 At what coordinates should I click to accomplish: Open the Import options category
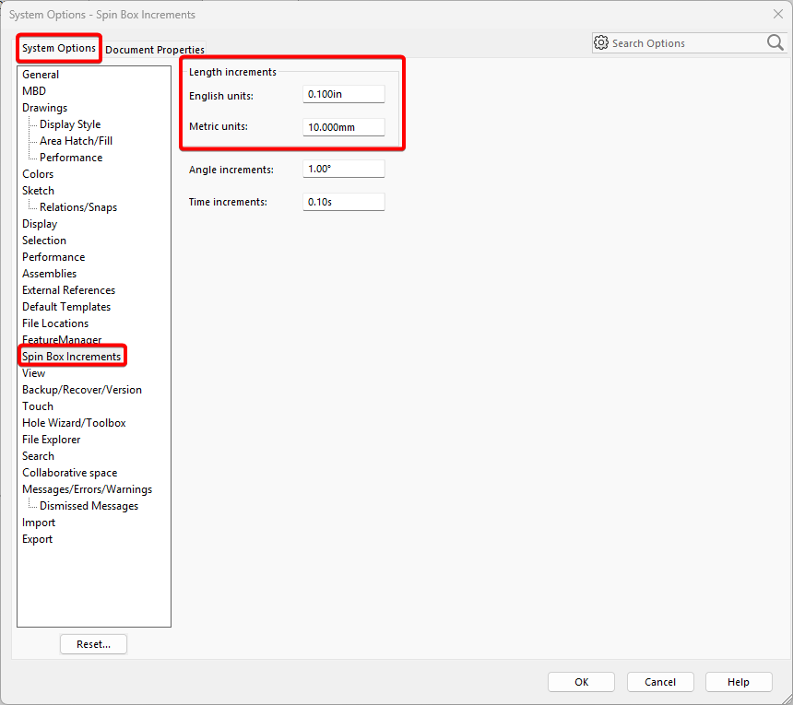pos(39,523)
